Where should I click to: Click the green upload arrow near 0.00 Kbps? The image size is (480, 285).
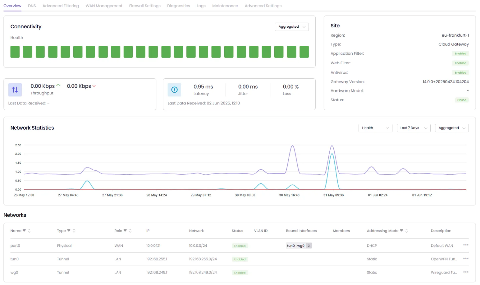coord(58,85)
